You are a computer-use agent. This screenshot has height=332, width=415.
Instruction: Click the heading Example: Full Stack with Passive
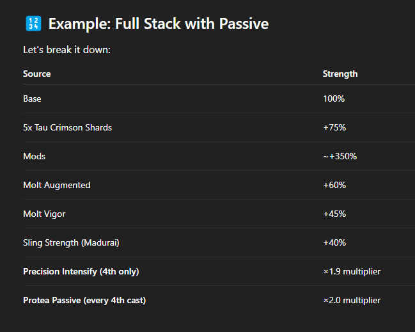coord(159,24)
